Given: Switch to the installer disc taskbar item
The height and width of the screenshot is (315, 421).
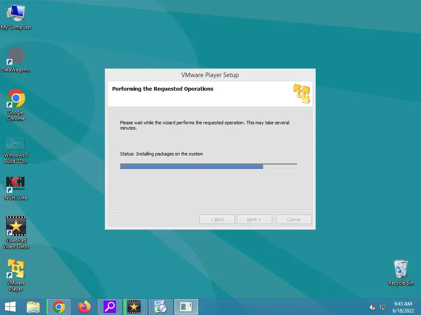Looking at the screenshot, I should 161,307.
